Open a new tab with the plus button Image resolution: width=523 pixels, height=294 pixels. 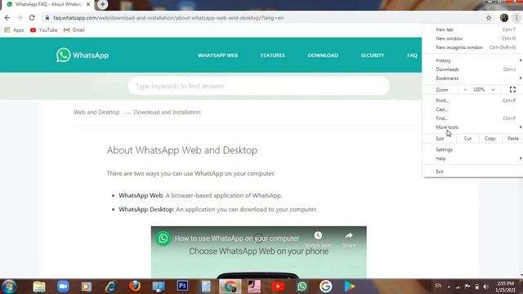tap(102, 4)
